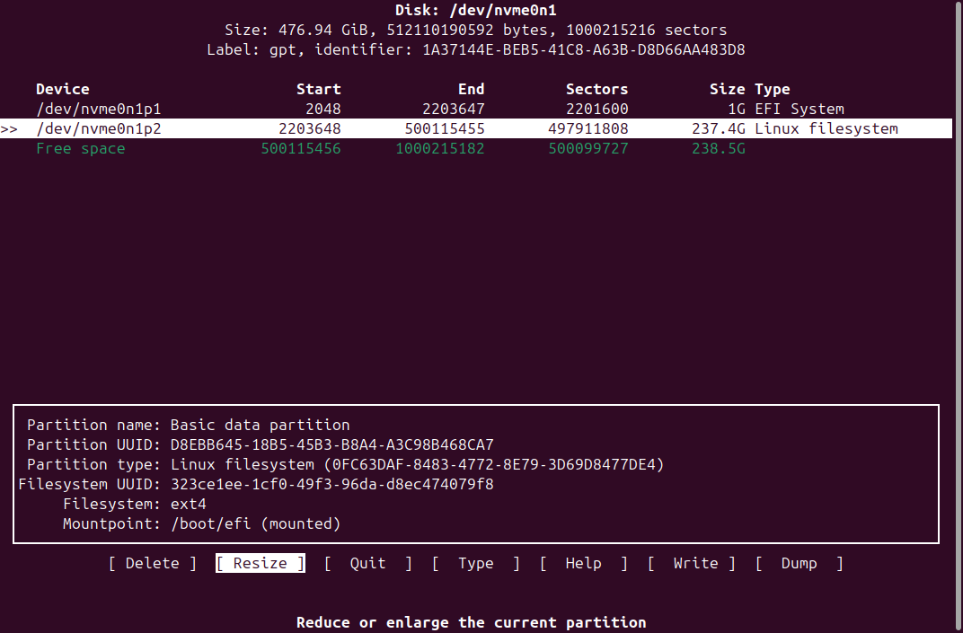
Task: Select the Delete menu option
Action: click(152, 563)
